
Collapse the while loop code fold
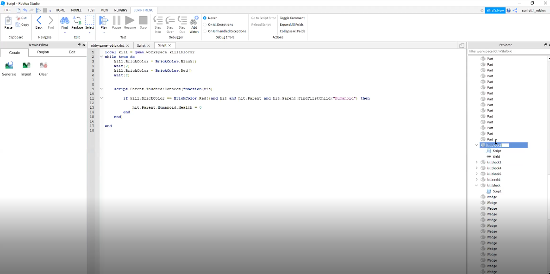pos(101,57)
